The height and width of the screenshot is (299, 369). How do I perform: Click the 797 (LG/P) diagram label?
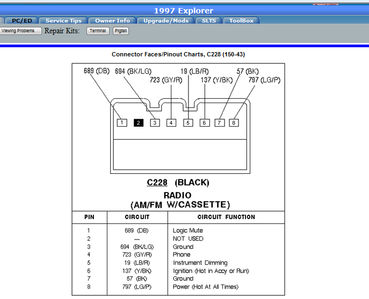point(264,80)
